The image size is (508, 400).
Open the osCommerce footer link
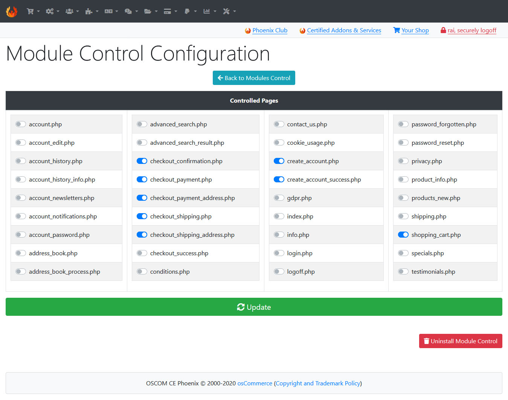(x=255, y=383)
